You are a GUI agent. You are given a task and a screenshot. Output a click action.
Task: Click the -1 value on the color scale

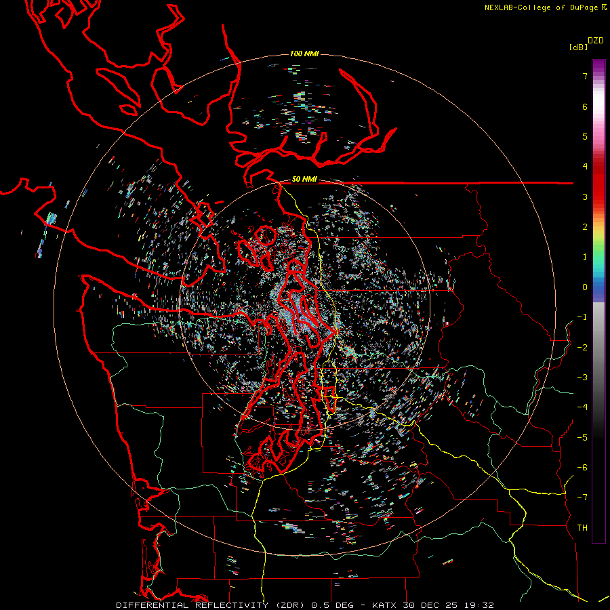[582, 317]
